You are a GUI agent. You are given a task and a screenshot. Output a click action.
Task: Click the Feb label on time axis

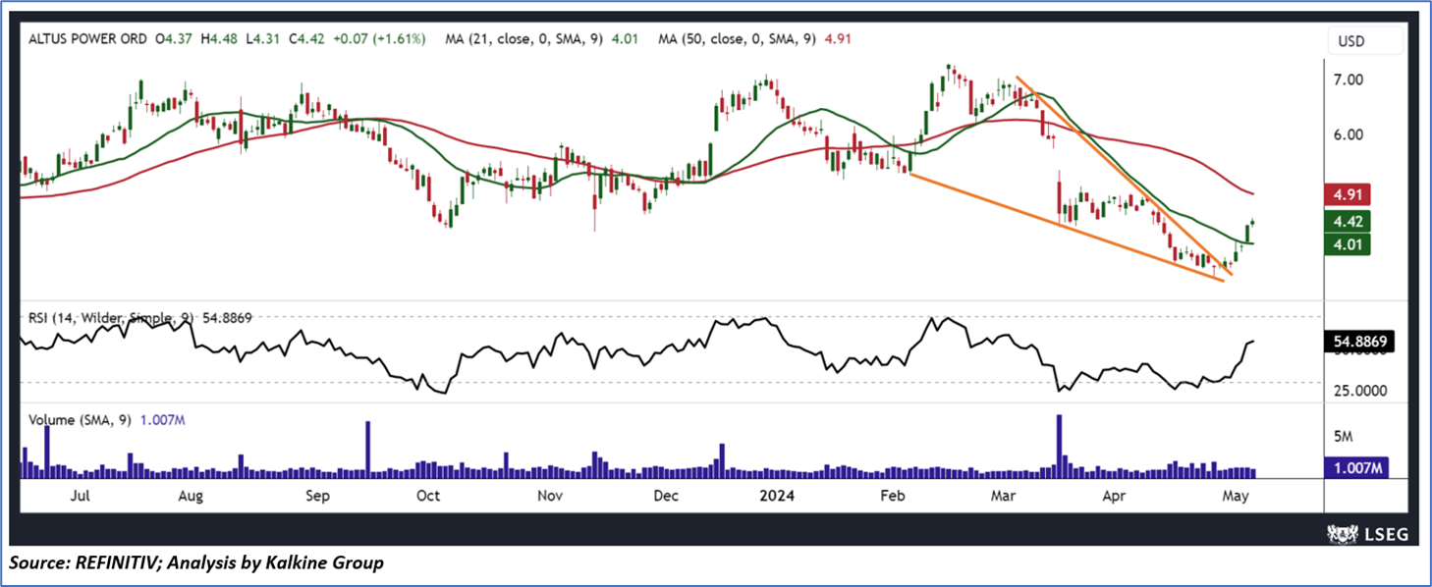tap(891, 496)
